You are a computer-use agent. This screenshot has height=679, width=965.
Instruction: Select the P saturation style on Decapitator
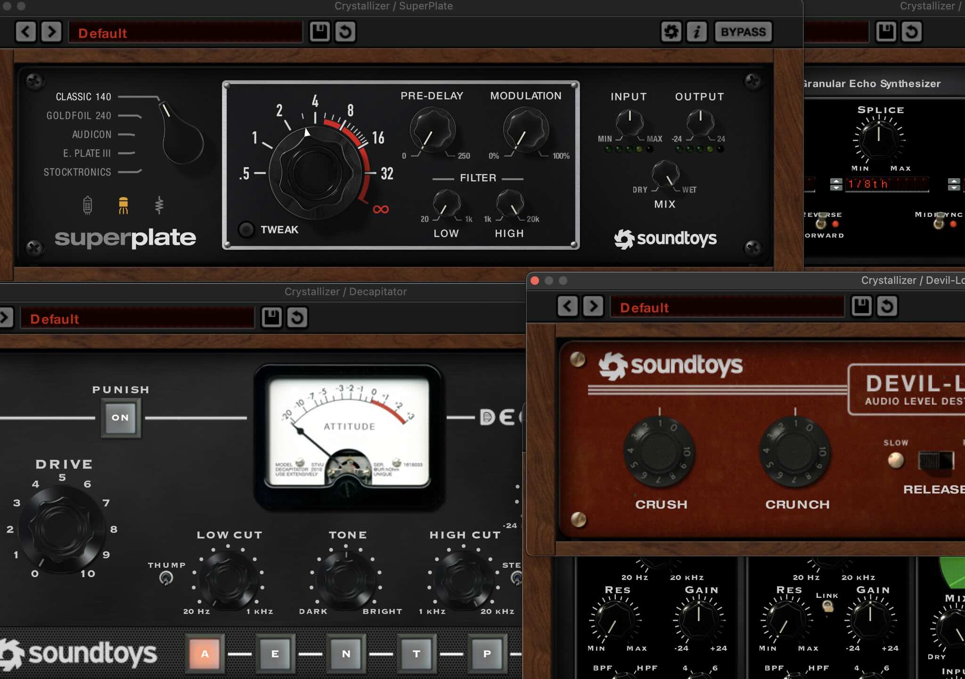[x=486, y=654]
